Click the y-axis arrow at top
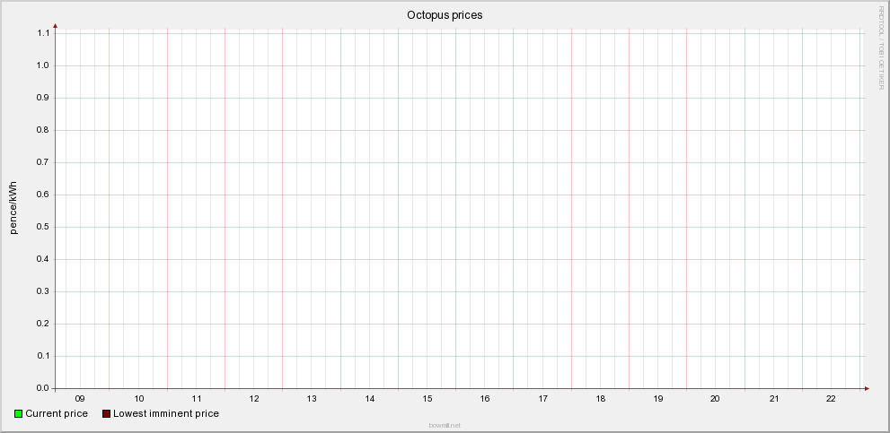 pos(56,25)
